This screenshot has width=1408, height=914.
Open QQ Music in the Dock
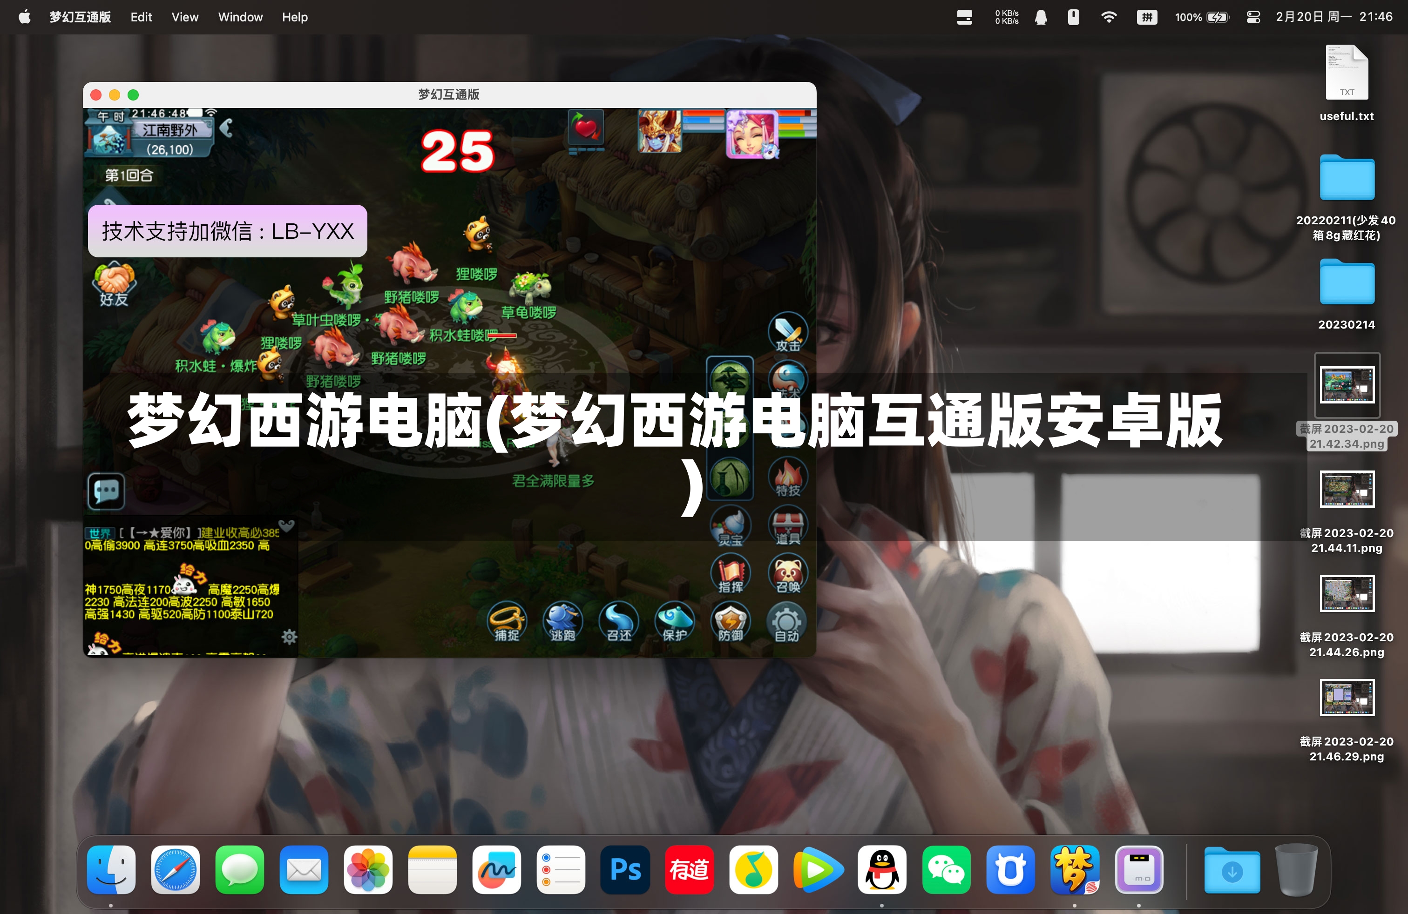754,870
